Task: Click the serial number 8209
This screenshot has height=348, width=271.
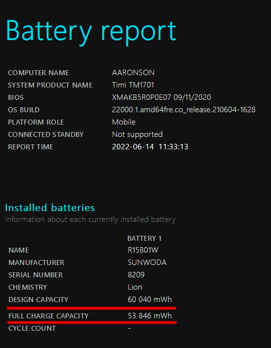Action: (x=136, y=275)
